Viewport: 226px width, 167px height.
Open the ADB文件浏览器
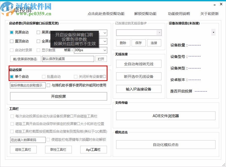[x=166, y=115]
